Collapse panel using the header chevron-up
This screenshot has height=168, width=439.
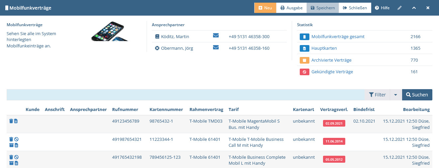(x=414, y=8)
